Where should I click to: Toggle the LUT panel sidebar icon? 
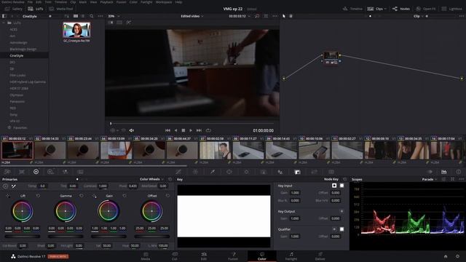4,16
